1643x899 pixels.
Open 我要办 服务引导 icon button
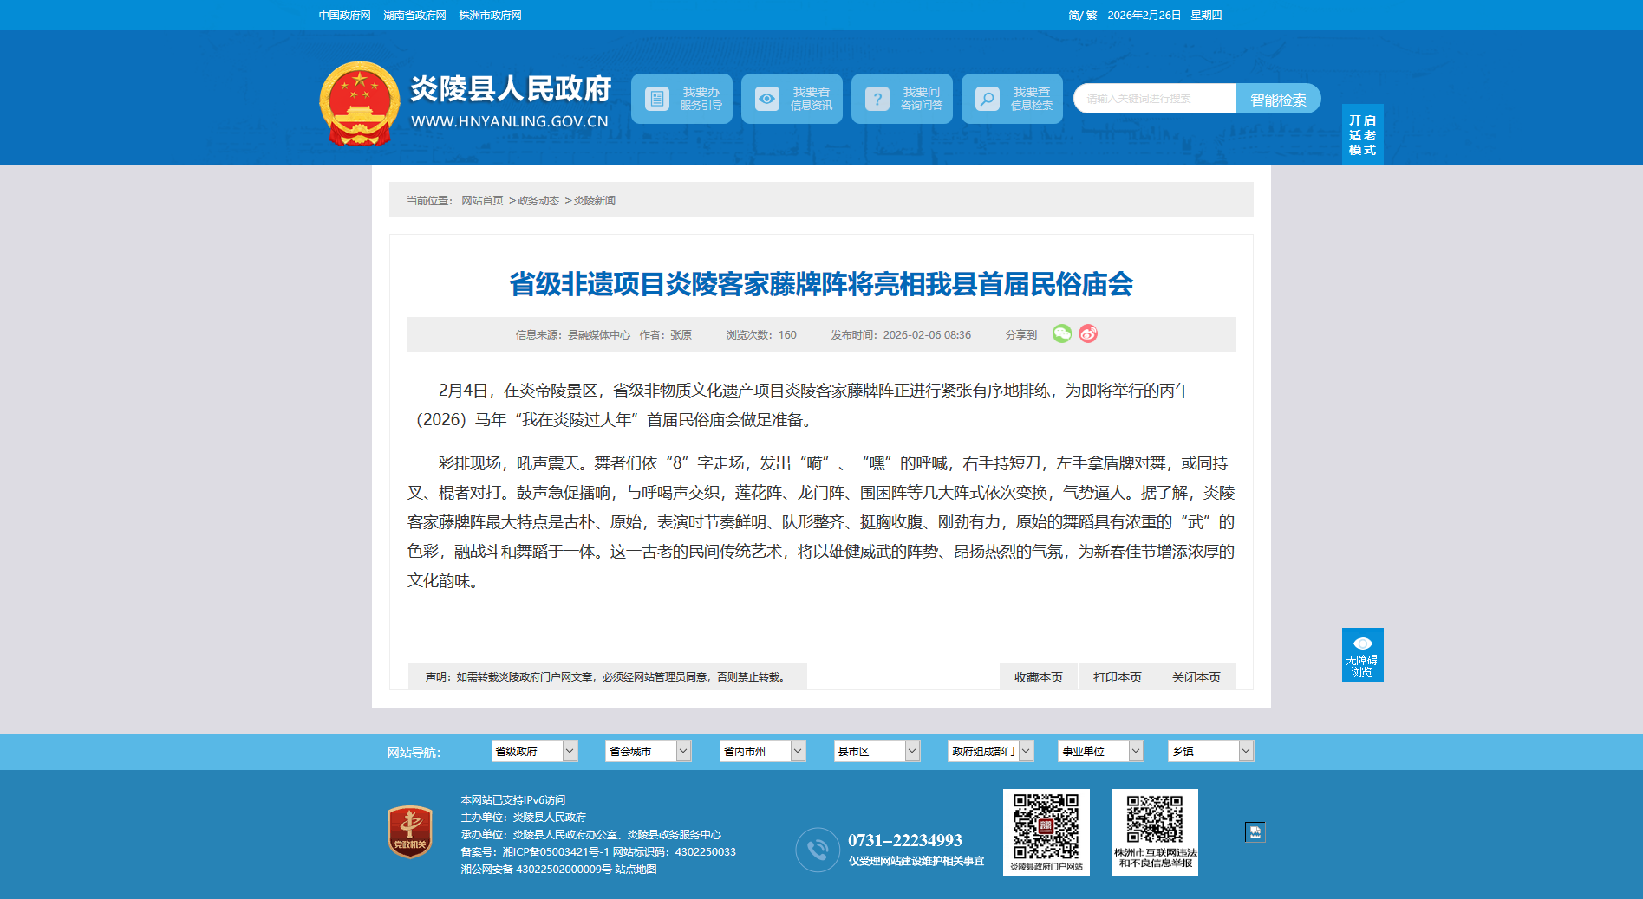[x=681, y=99]
